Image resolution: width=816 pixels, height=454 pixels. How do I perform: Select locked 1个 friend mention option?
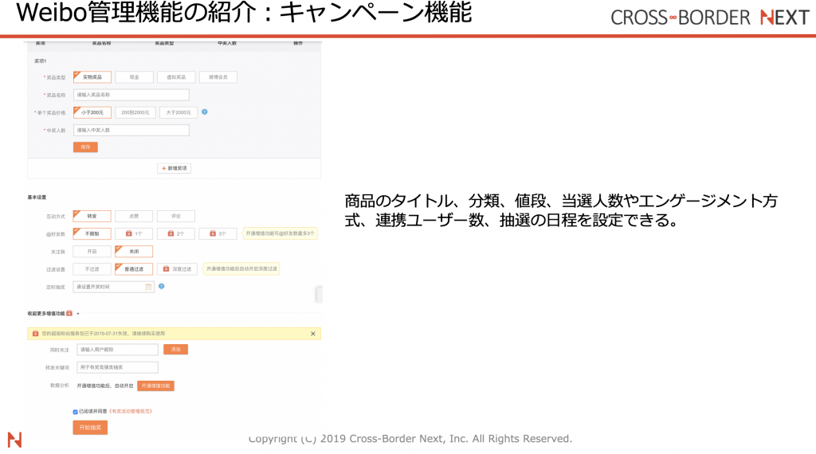134,233
